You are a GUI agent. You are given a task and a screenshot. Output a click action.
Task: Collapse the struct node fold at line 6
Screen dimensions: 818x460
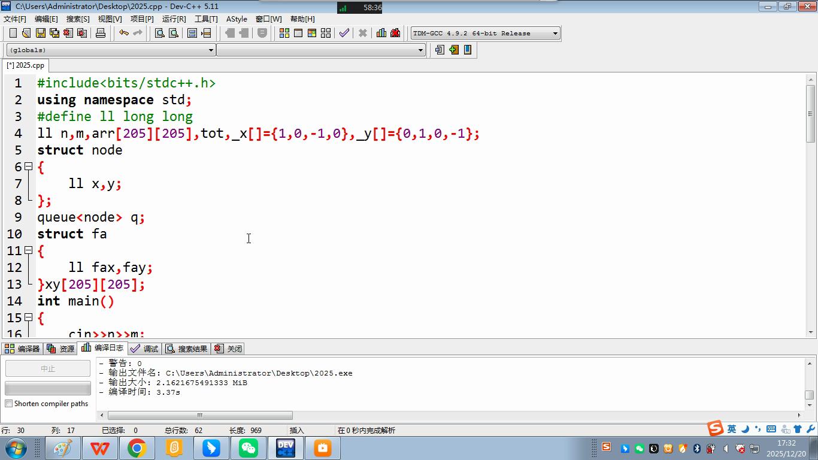point(28,167)
